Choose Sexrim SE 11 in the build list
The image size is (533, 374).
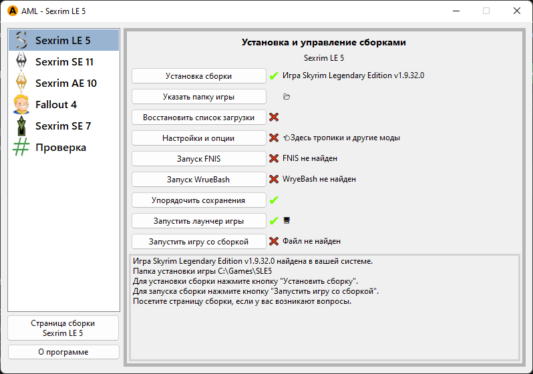coord(63,61)
